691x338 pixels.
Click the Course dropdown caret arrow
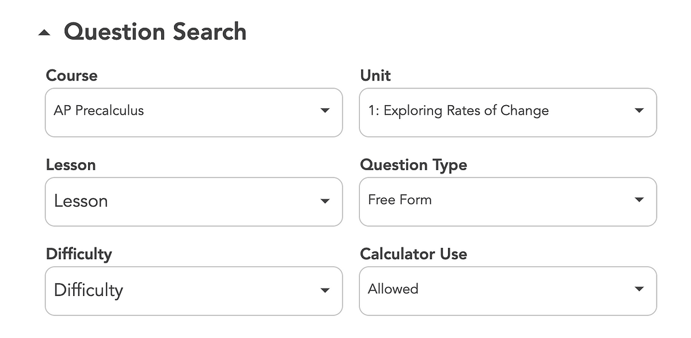click(x=325, y=110)
